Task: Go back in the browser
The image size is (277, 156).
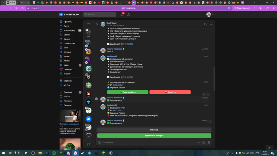Action: click(x=4, y=8)
